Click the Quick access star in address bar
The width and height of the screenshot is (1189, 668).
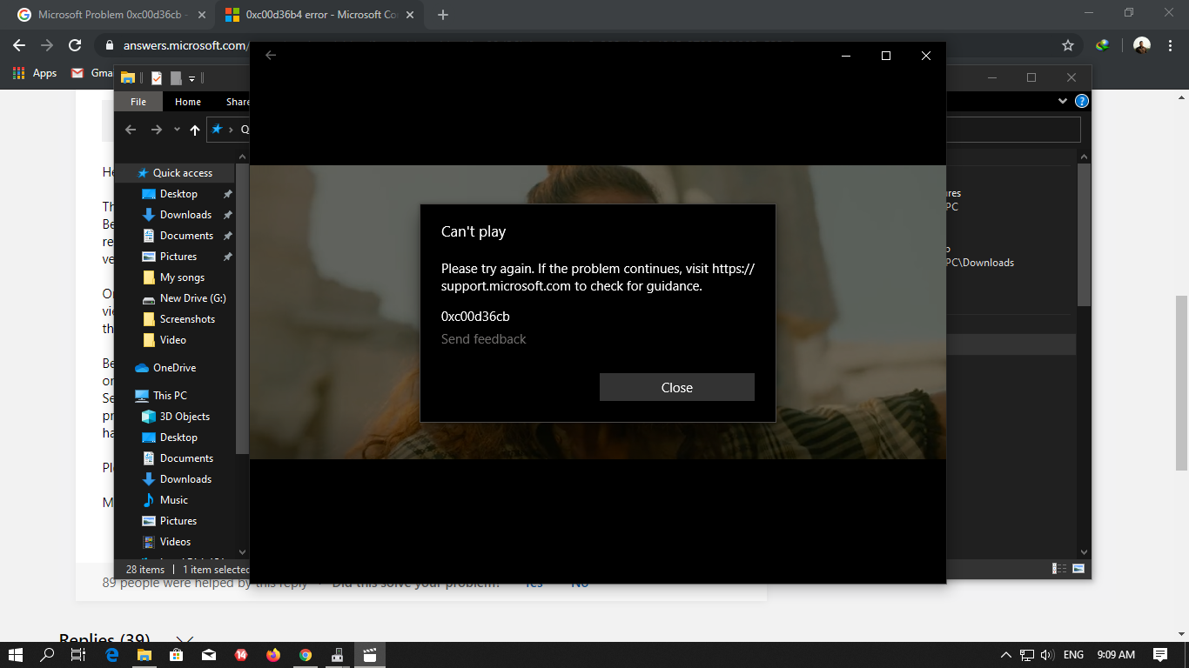click(x=218, y=129)
